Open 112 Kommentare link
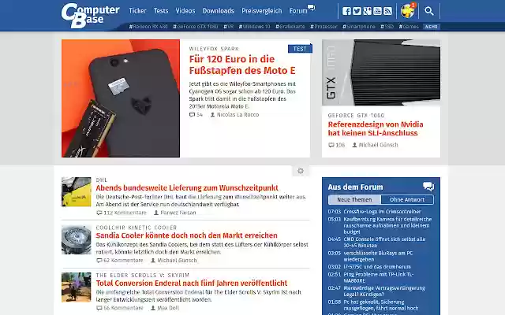The height and width of the screenshot is (315, 505). pos(122,213)
